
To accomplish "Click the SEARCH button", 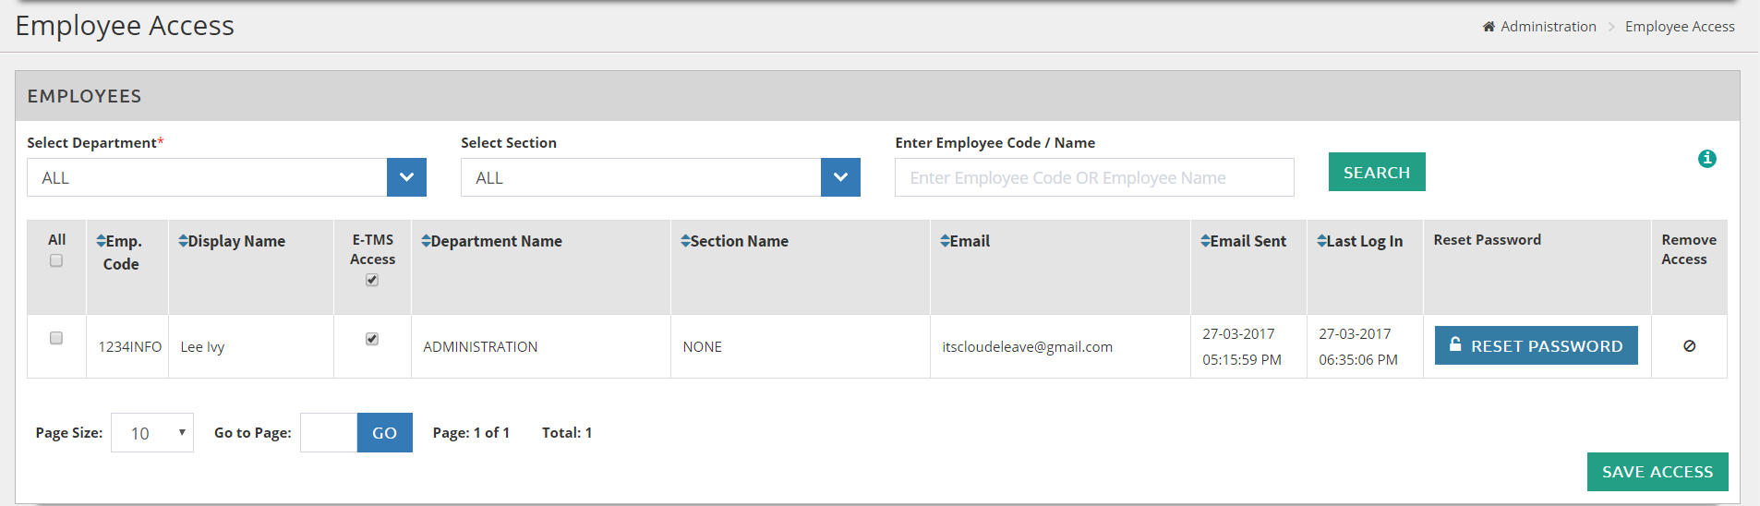I will pos(1376,173).
